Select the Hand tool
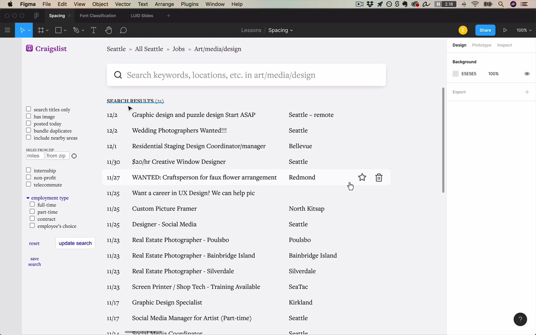 pos(108,30)
